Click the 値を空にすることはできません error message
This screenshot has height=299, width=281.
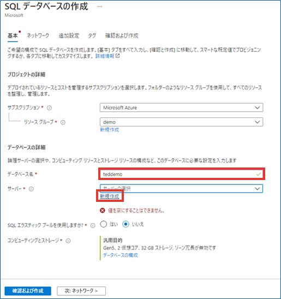click(x=136, y=211)
